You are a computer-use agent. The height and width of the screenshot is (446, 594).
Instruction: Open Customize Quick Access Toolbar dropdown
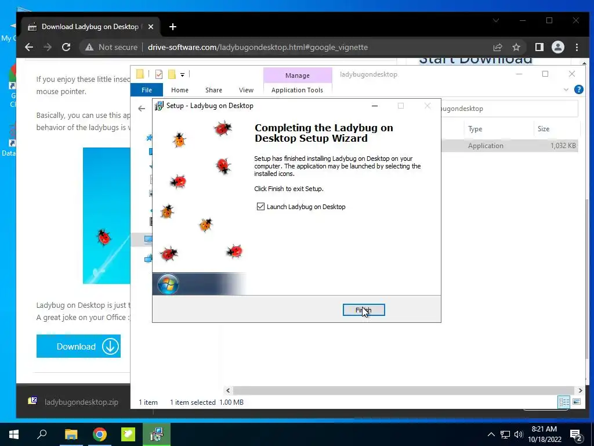(x=182, y=75)
